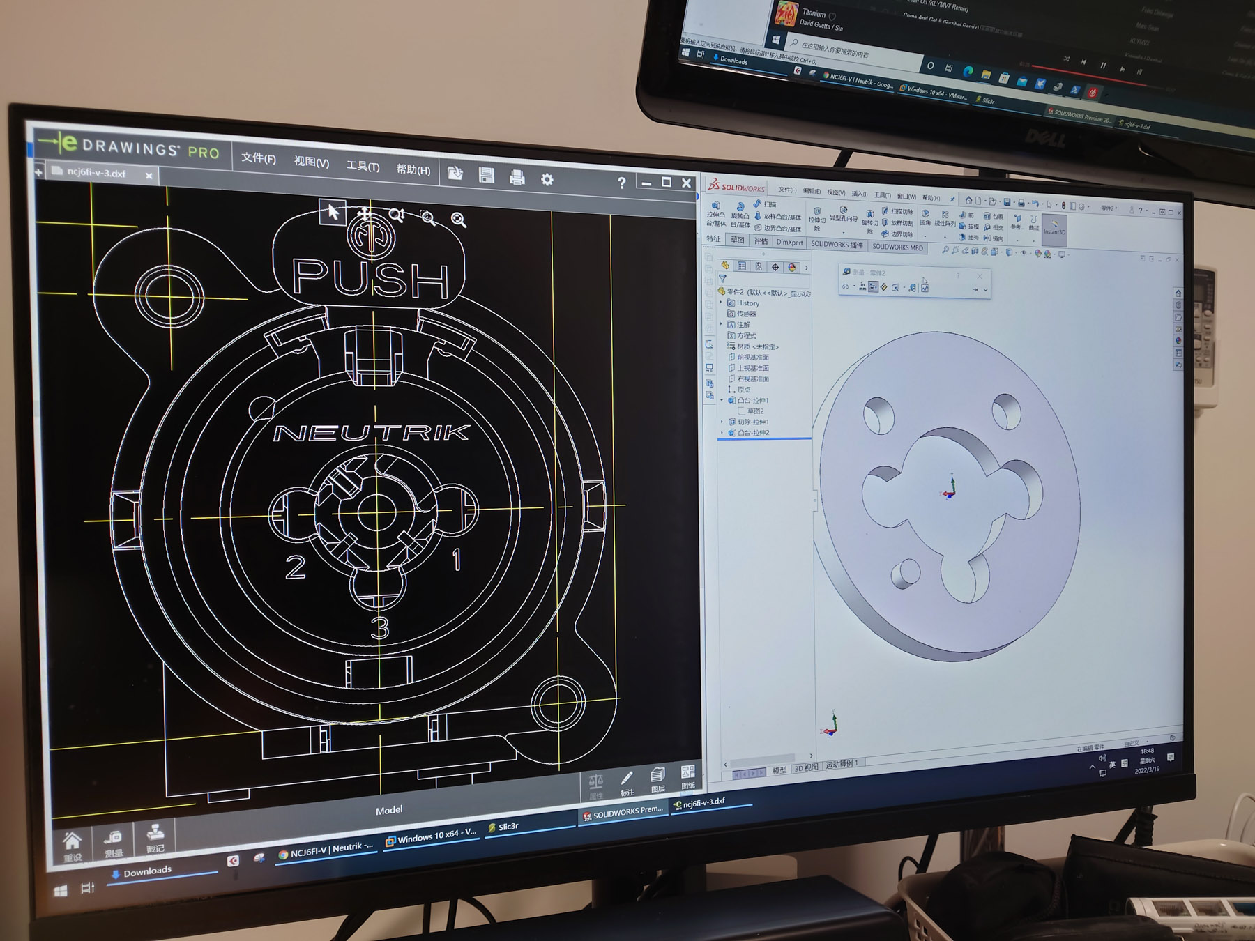Screen dimensions: 1255x941
Task: Select 前视基准面 plane in feature tree
Action: 748,357
